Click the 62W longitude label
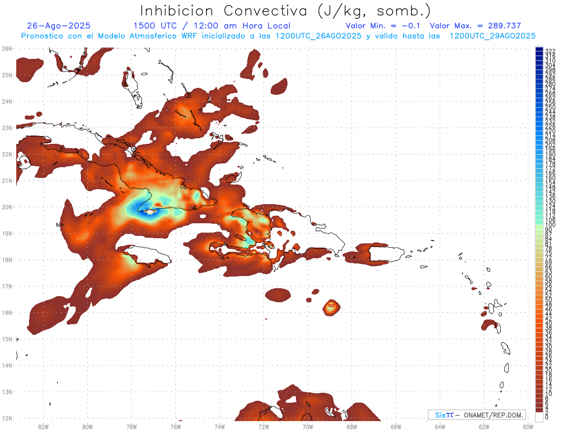 (x=484, y=426)
